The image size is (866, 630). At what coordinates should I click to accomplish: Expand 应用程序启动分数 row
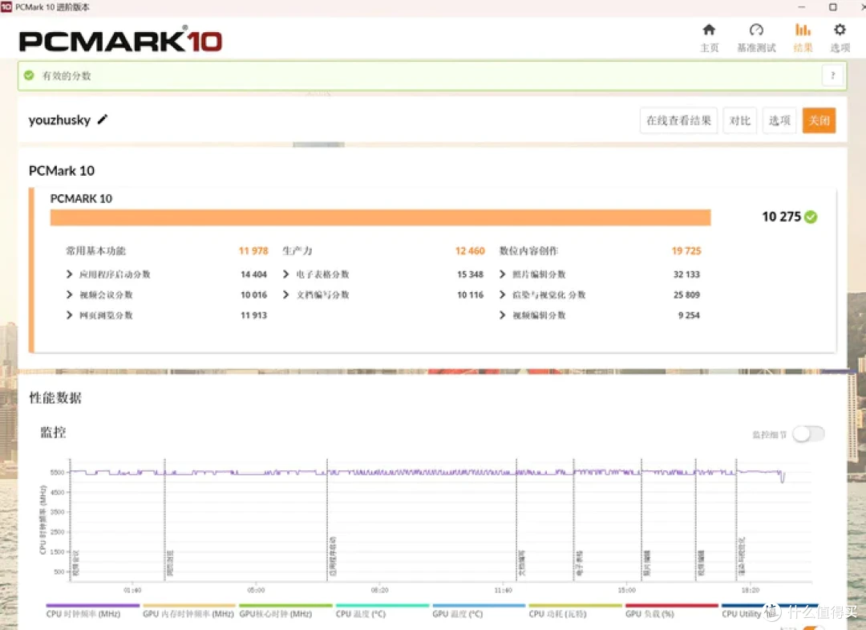pyautogui.click(x=69, y=274)
